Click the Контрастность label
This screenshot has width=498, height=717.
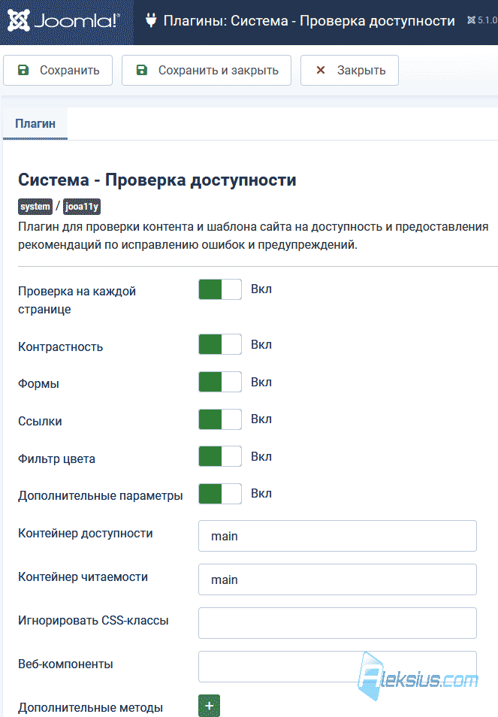pos(60,347)
